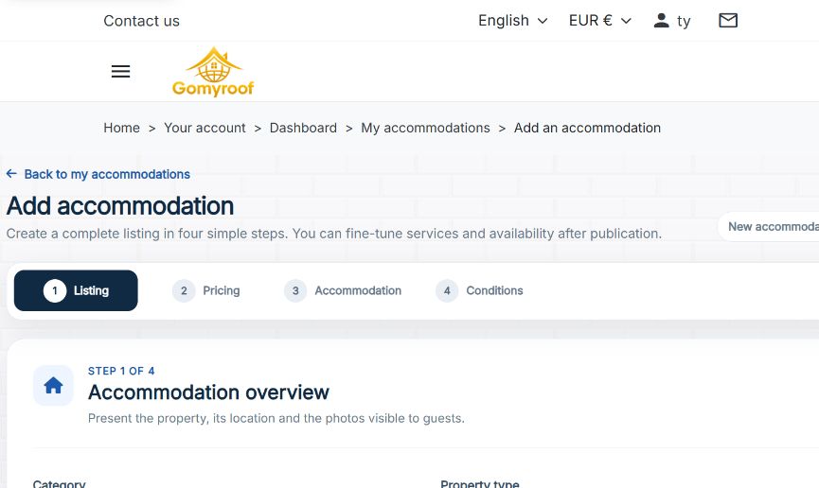Image resolution: width=819 pixels, height=488 pixels.
Task: Open the messages envelope icon
Action: [x=728, y=21]
